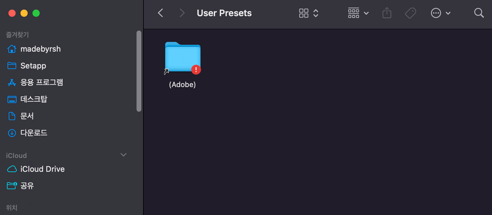The width and height of the screenshot is (492, 215).
Task: Click the Share toolbar icon
Action: click(387, 13)
